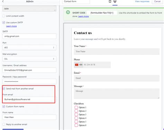
Task: Go back with the Admin panel arrow
Action: pyautogui.click(x=3, y=1)
